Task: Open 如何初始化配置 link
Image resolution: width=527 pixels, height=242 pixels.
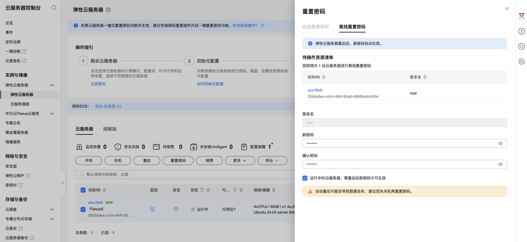Action: click(210, 84)
